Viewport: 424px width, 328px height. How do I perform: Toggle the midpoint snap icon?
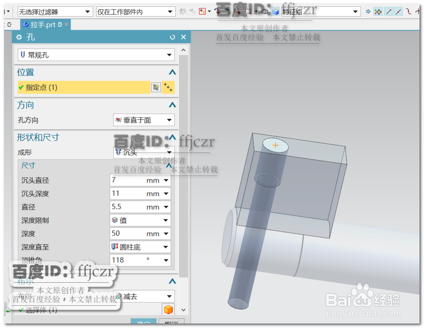click(x=399, y=11)
